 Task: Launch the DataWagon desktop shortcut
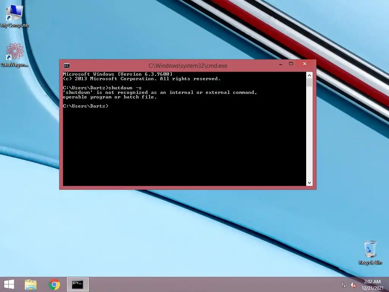tap(15, 55)
